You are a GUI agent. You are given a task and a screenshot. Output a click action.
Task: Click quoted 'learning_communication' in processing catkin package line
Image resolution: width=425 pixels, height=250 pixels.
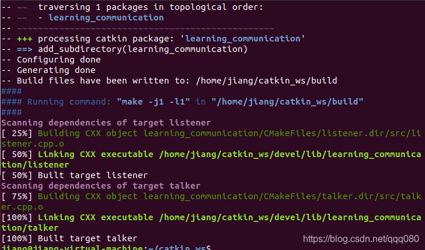point(243,39)
